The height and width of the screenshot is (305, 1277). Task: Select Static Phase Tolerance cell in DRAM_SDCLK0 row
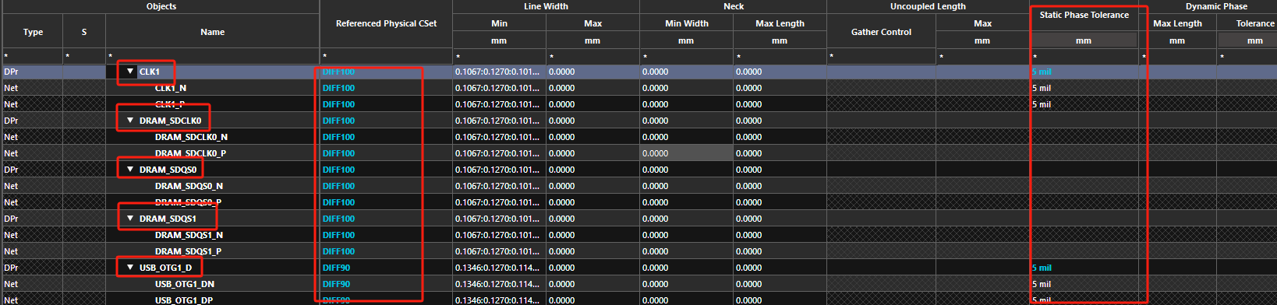(x=1084, y=121)
